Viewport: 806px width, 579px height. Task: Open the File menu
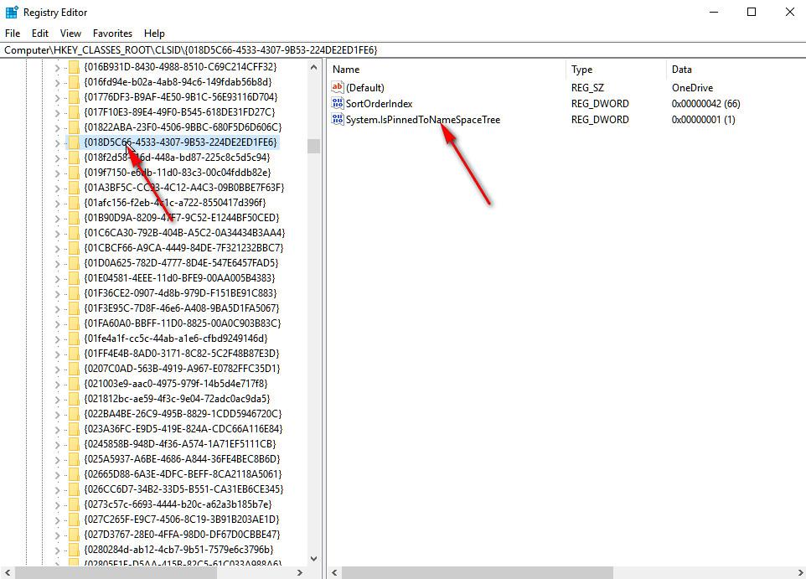click(13, 34)
